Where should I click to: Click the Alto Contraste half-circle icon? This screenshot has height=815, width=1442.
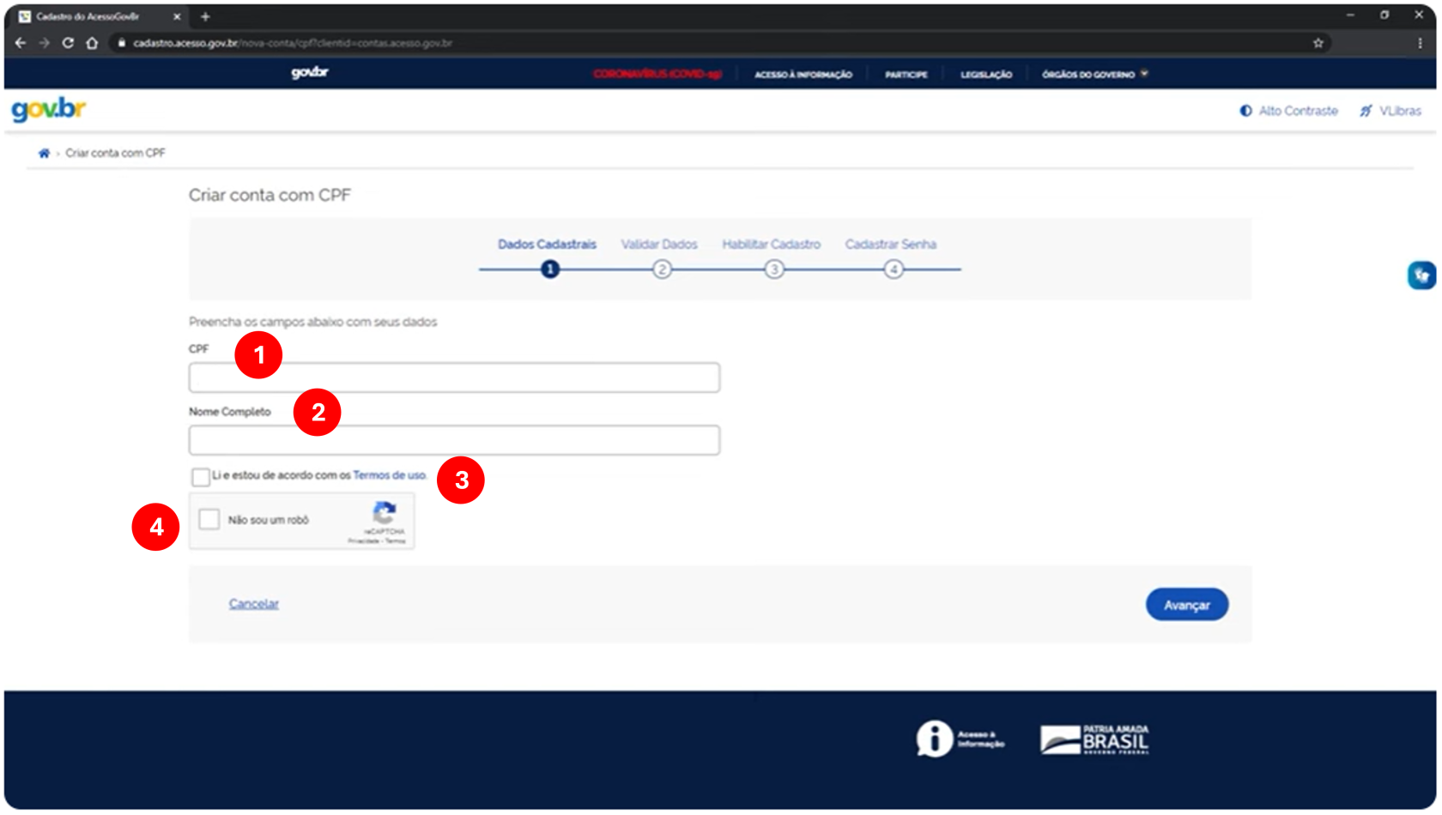point(1245,111)
